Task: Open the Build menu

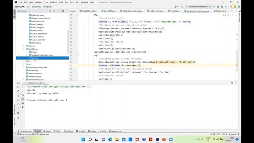Action: [61, 2]
